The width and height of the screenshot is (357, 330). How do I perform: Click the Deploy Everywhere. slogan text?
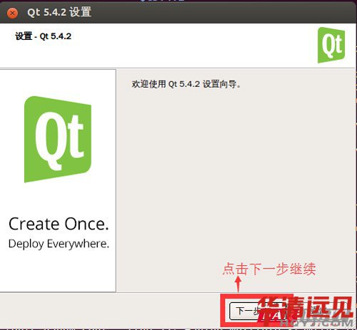point(59,244)
